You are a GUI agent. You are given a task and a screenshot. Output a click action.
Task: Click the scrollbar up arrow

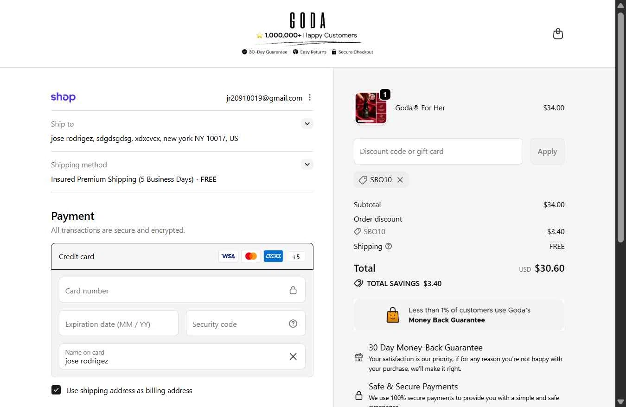click(621, 5)
